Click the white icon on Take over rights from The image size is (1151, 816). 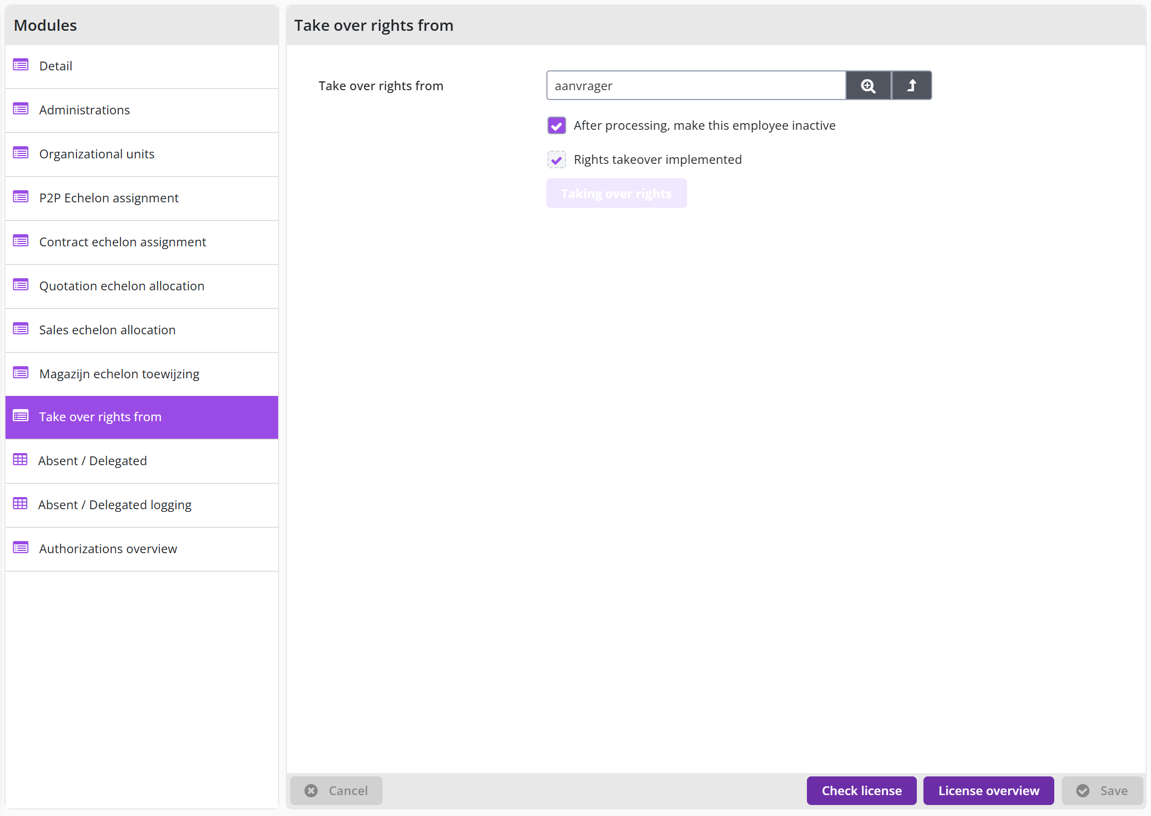pyautogui.click(x=21, y=416)
